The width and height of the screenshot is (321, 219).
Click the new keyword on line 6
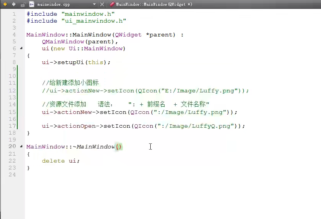pos(59,49)
